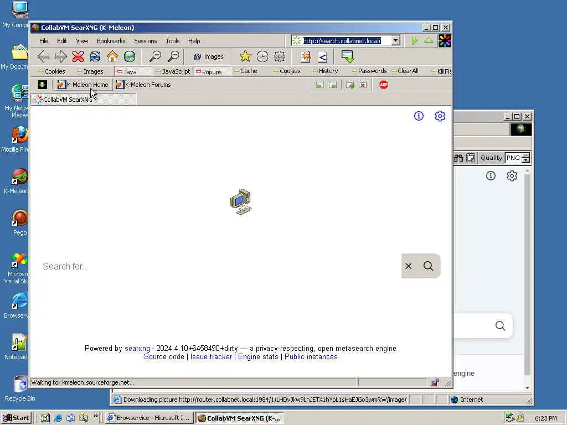Open the Public instances link
Viewport: 567px width, 425px height.
pyautogui.click(x=311, y=357)
